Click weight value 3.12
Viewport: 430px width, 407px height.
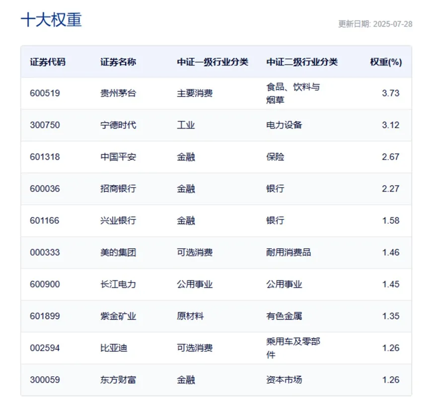point(391,125)
